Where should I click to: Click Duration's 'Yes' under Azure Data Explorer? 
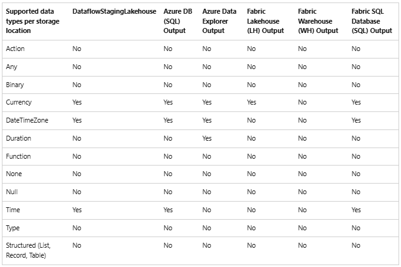(x=208, y=138)
